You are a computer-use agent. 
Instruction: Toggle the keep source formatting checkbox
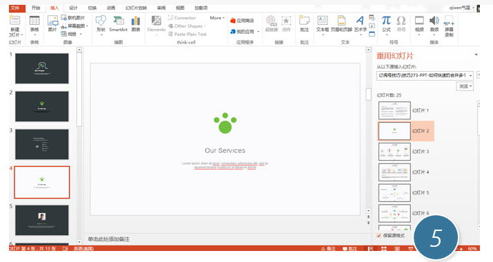[379, 236]
